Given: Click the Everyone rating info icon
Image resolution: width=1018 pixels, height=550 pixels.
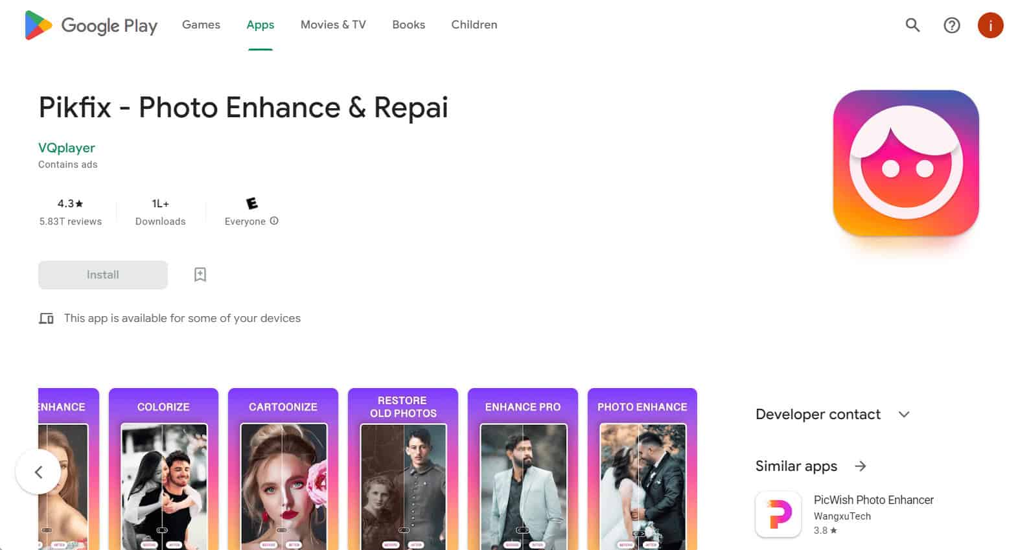Looking at the screenshot, I should pyautogui.click(x=274, y=221).
